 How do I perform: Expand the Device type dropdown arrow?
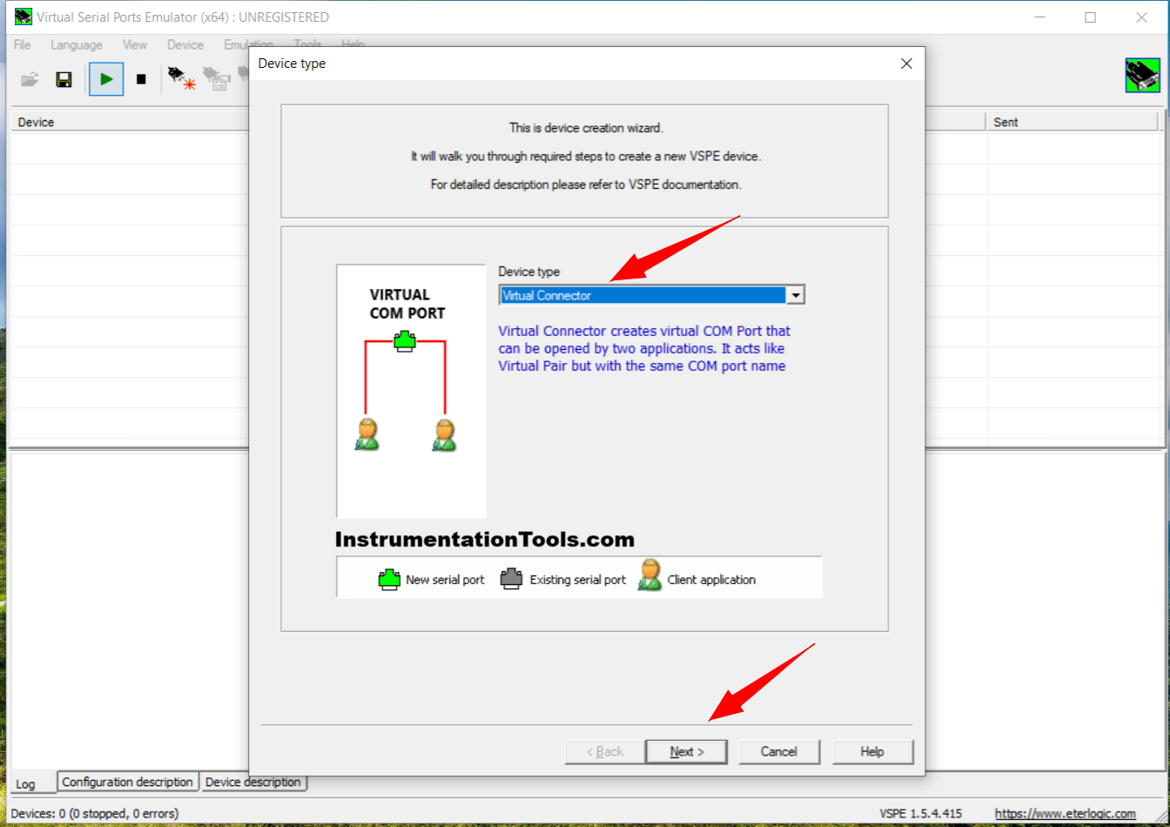click(x=796, y=296)
